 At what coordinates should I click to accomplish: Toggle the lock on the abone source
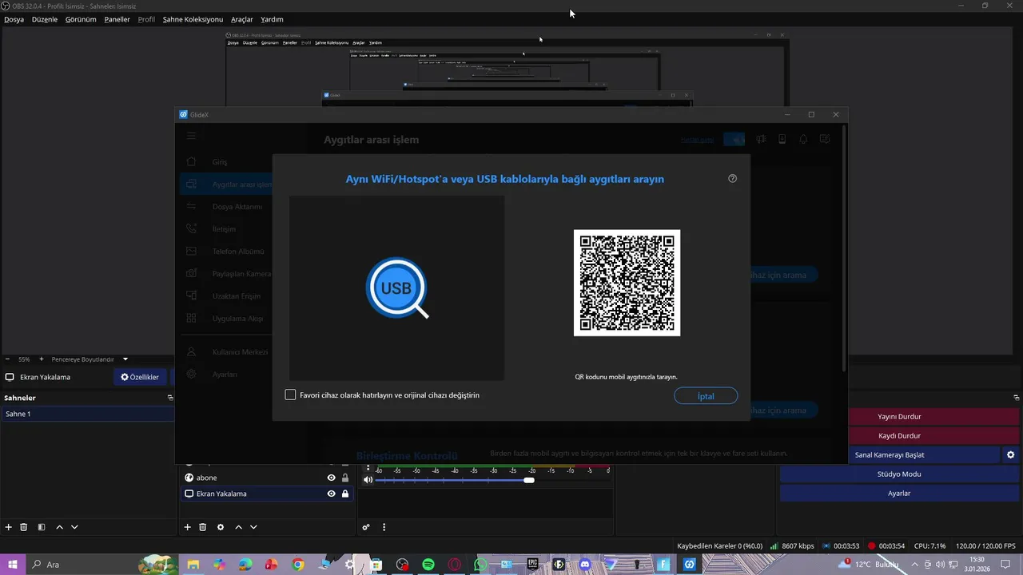(345, 478)
